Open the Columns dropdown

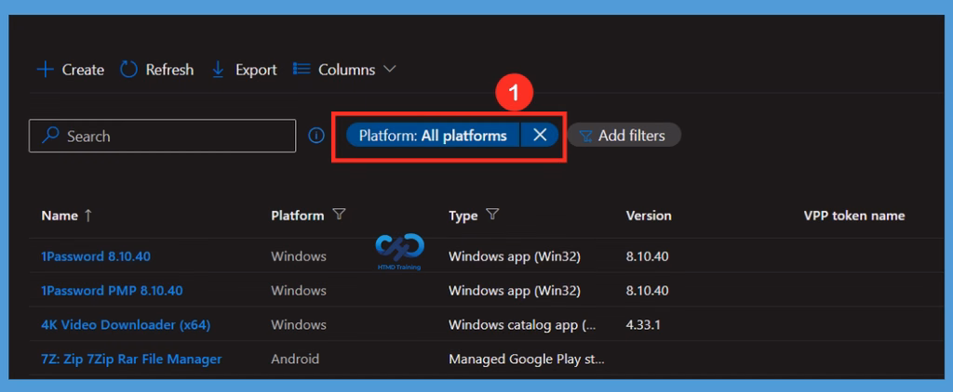[x=344, y=70]
